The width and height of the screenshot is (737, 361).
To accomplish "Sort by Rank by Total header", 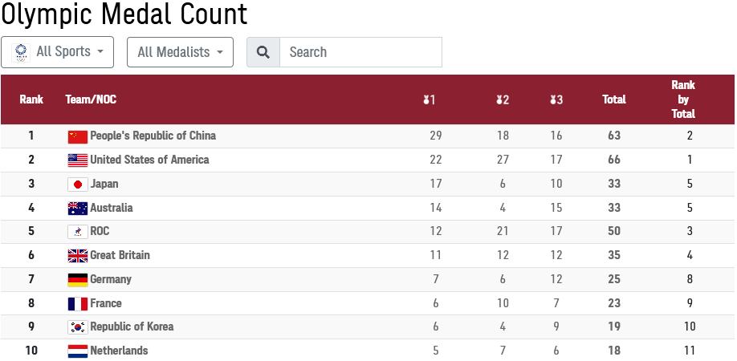I will coord(683,99).
